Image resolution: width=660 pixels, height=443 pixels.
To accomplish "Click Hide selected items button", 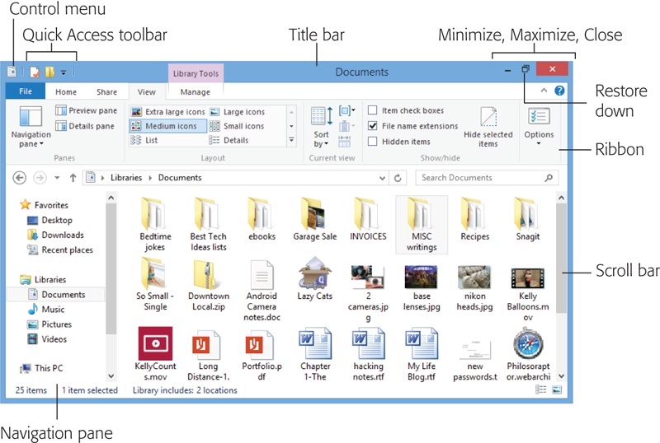I will [x=488, y=127].
